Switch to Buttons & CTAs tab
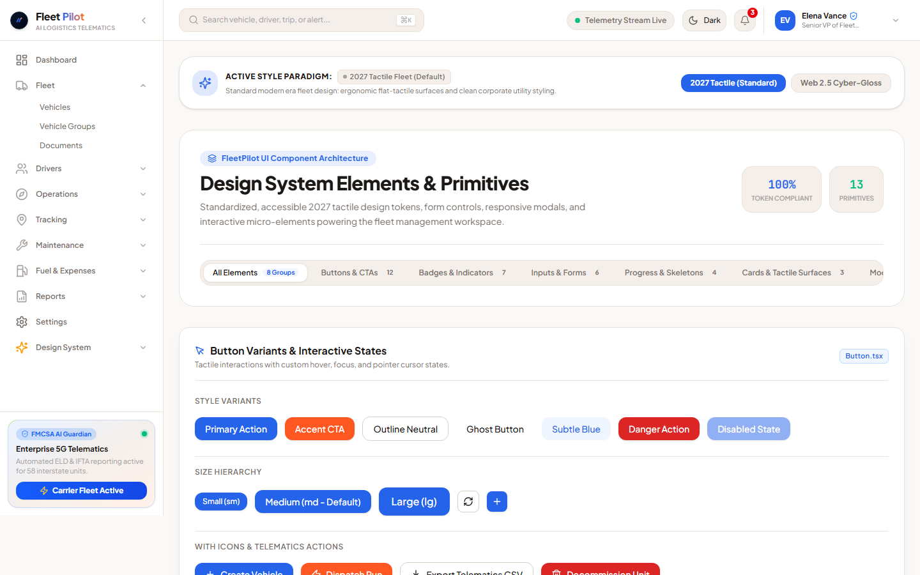Image resolution: width=920 pixels, height=575 pixels. [357, 273]
